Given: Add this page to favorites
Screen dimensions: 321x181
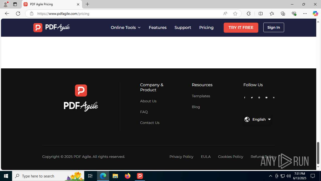Looking at the screenshot, I should (235, 14).
